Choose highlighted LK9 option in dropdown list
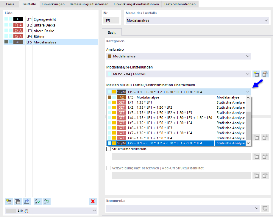 click(x=176, y=143)
